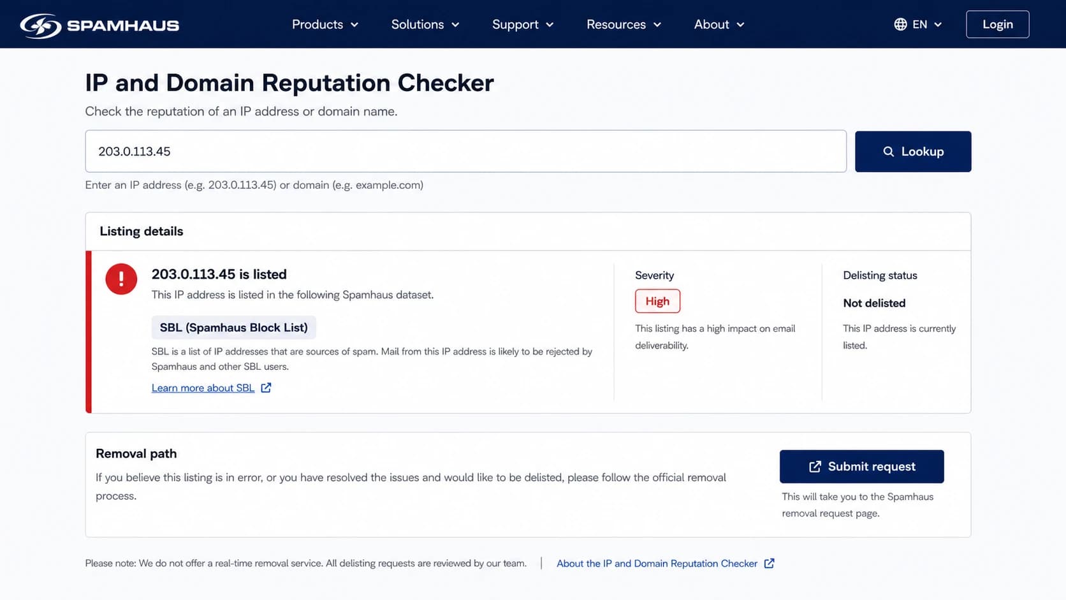
Task: Expand the About chevron arrow
Action: pos(740,25)
